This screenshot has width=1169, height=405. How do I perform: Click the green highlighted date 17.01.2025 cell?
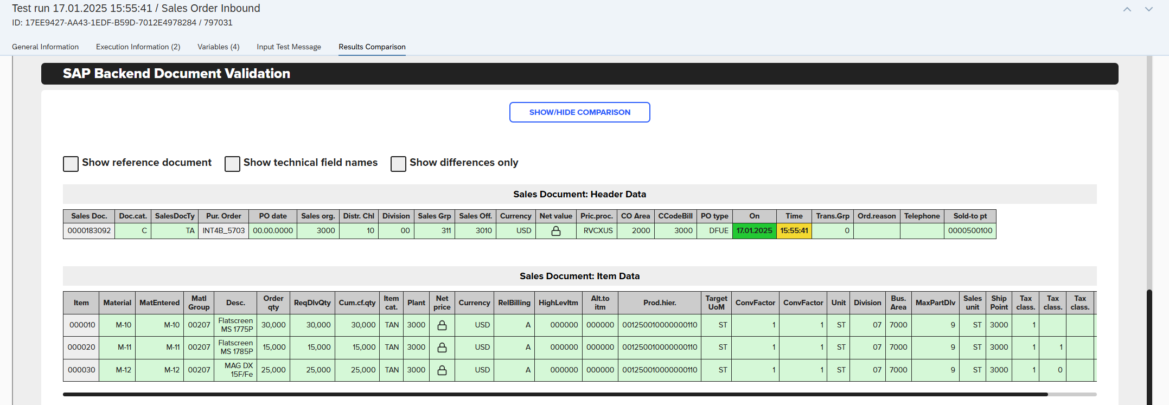click(754, 231)
